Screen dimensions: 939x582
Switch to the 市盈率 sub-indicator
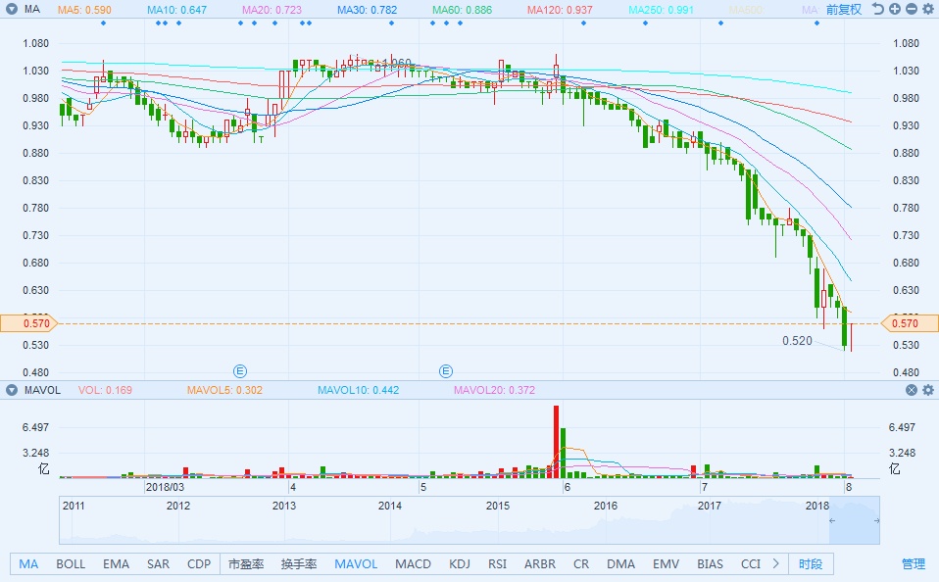tap(246, 564)
